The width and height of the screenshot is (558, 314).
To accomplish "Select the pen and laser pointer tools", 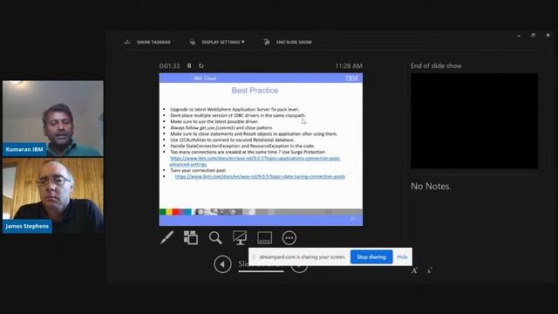I will tap(167, 237).
